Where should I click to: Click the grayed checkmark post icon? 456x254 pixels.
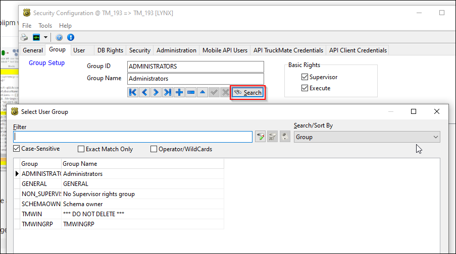click(x=214, y=93)
